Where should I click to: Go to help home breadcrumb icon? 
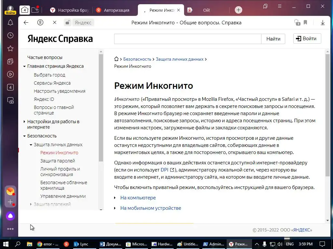coord(116,59)
